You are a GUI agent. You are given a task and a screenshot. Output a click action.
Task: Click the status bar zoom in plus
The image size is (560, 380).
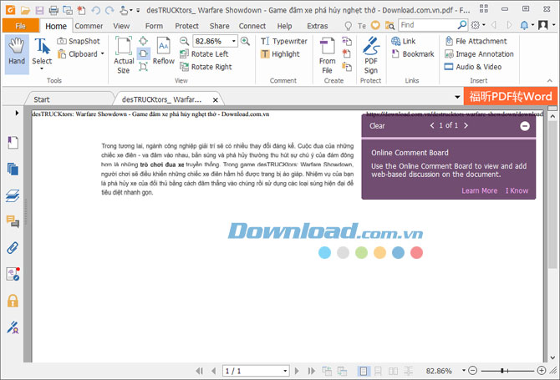click(x=542, y=371)
